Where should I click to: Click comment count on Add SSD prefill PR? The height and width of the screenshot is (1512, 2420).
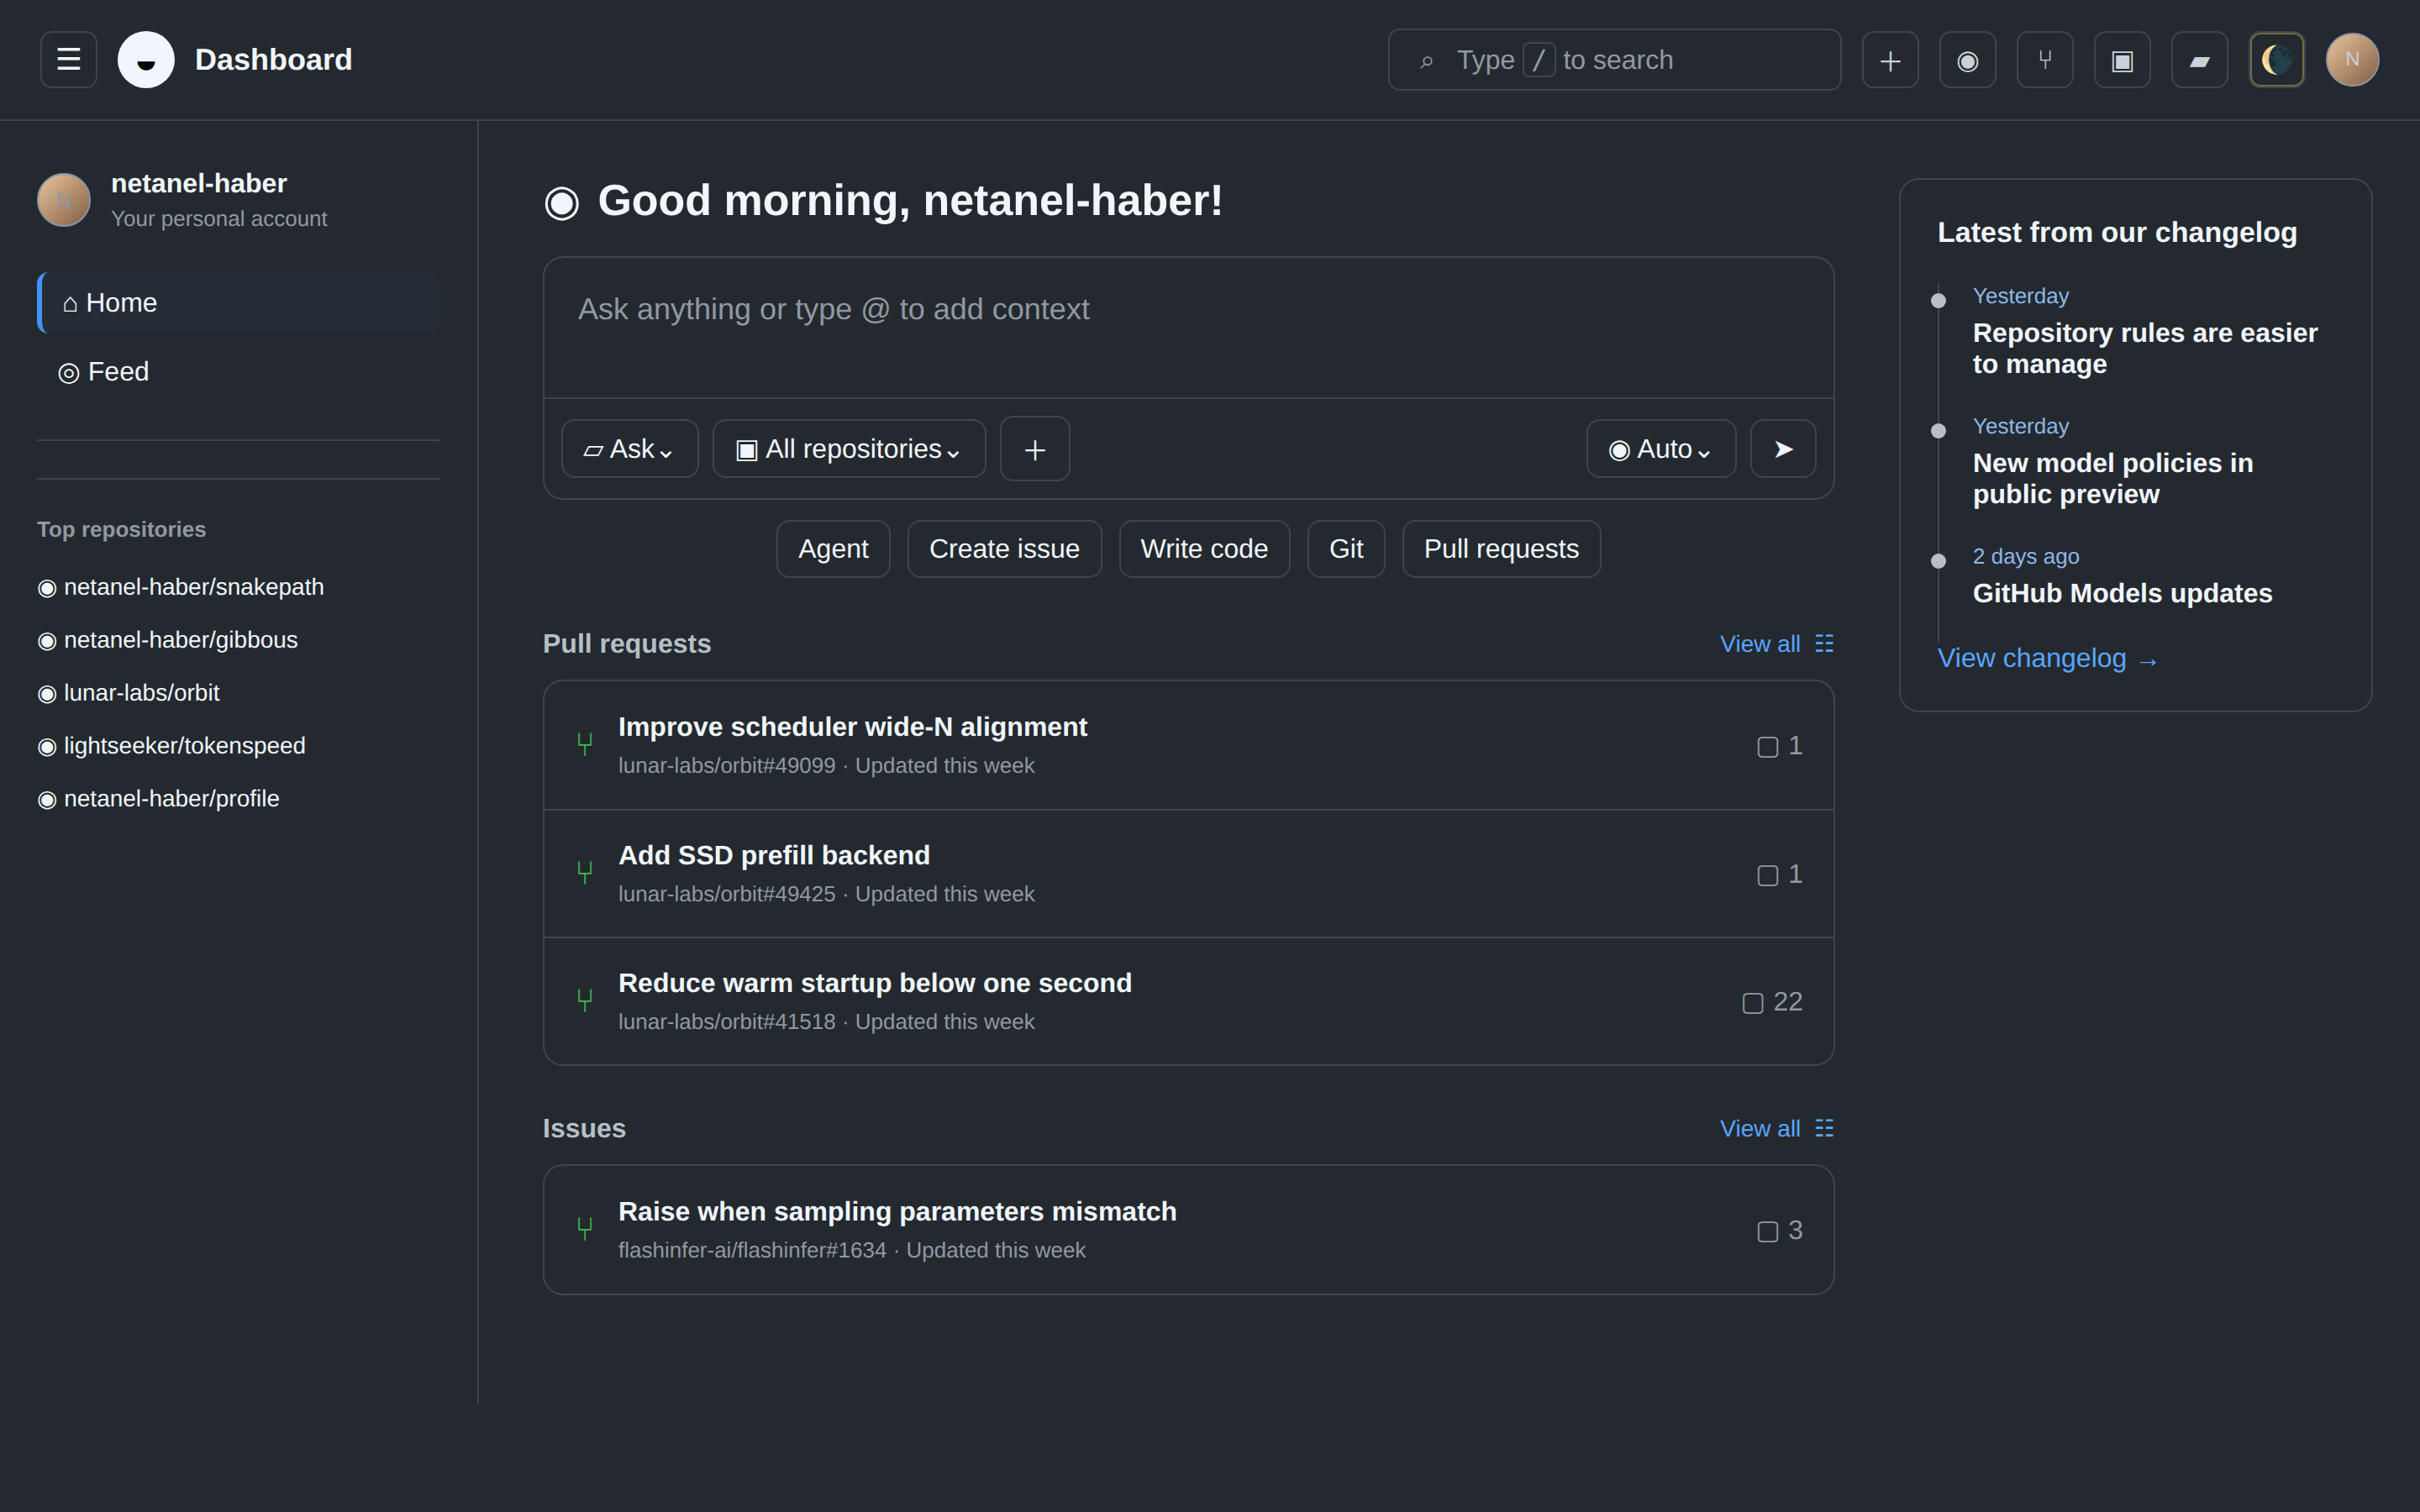[1780, 875]
